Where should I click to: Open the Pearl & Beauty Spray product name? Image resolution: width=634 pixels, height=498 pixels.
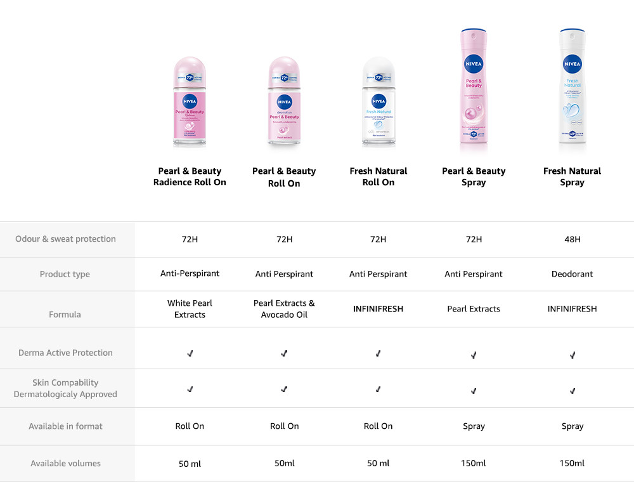[474, 176]
